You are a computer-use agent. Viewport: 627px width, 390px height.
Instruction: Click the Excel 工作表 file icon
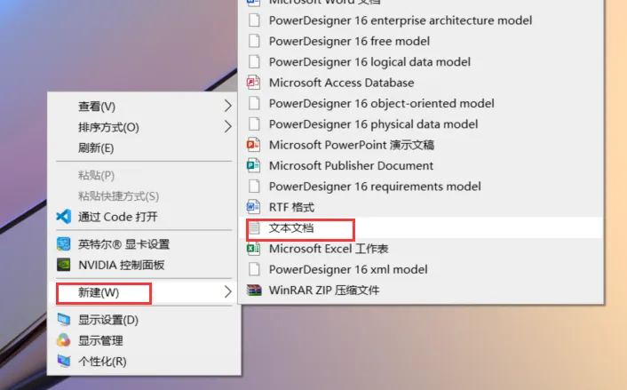253,249
